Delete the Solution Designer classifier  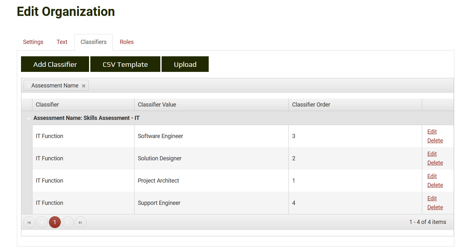[x=435, y=163]
